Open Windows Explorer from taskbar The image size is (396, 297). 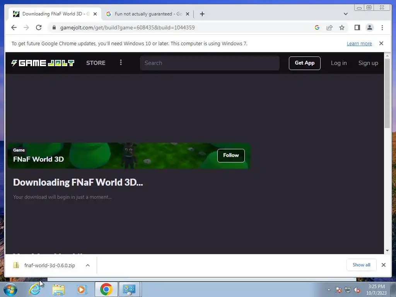point(58,289)
